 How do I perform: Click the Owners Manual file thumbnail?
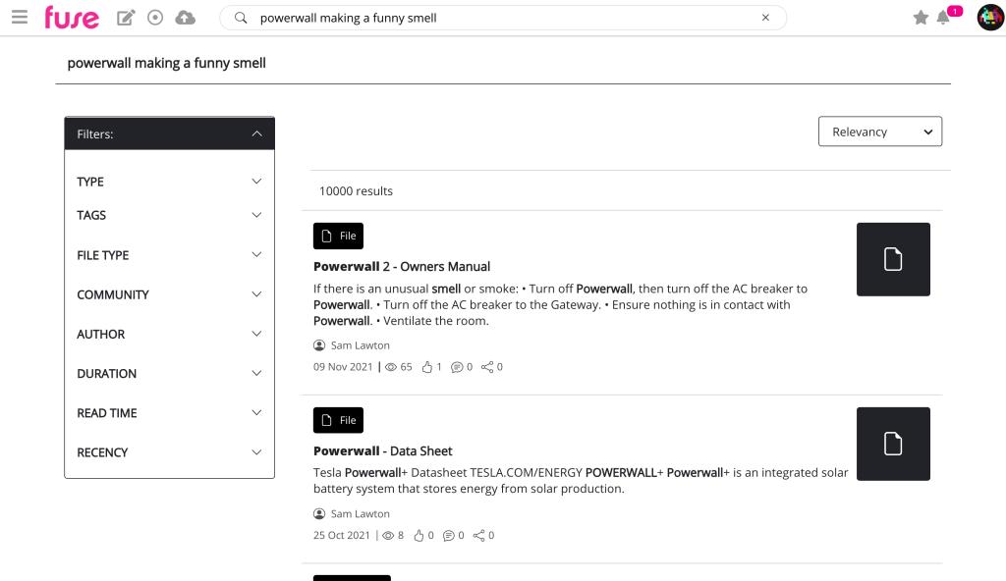click(x=892, y=259)
